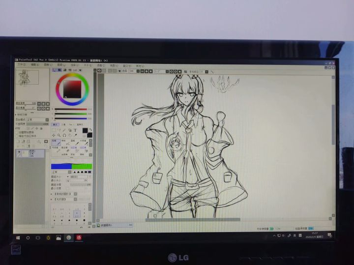This screenshot has width=354, height=265.
Task: Open the red NetEase Music taskbar icon
Action: pos(79,237)
